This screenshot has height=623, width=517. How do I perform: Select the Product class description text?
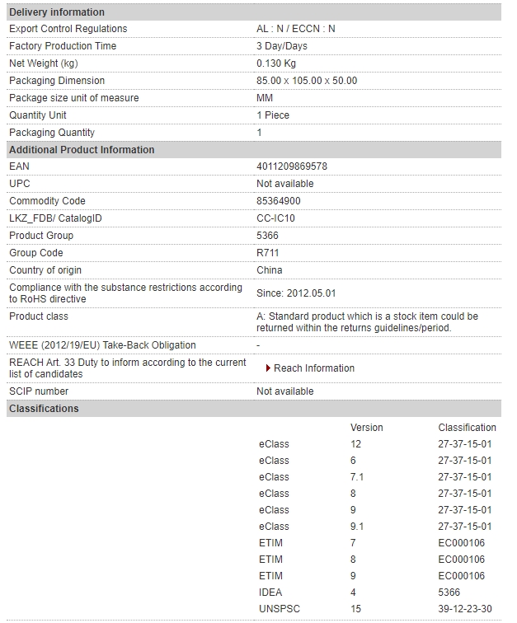tap(367, 322)
